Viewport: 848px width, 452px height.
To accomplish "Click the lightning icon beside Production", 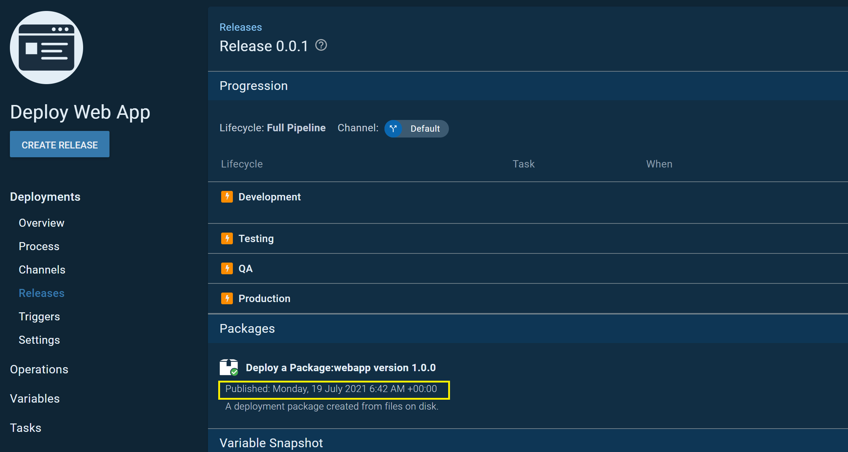I will pos(227,298).
